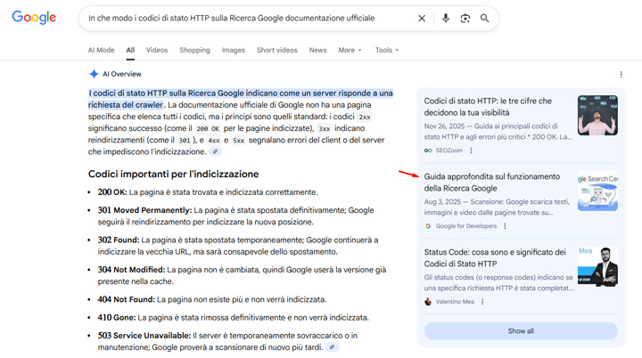
Task: Click the link icon after the first paragraph
Action: pyautogui.click(x=215, y=152)
